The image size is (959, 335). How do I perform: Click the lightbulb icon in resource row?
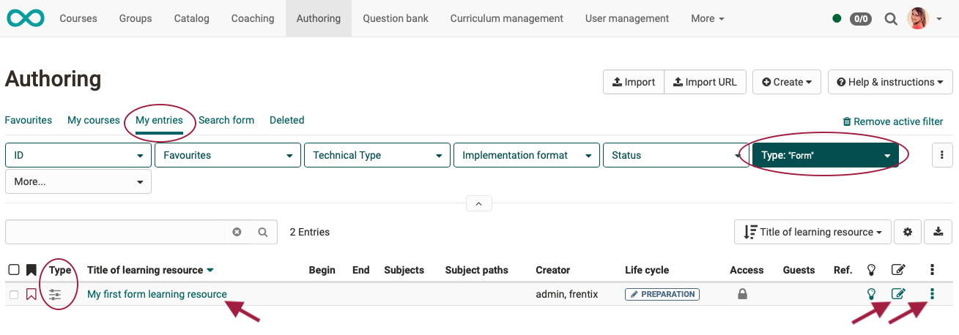(x=872, y=294)
